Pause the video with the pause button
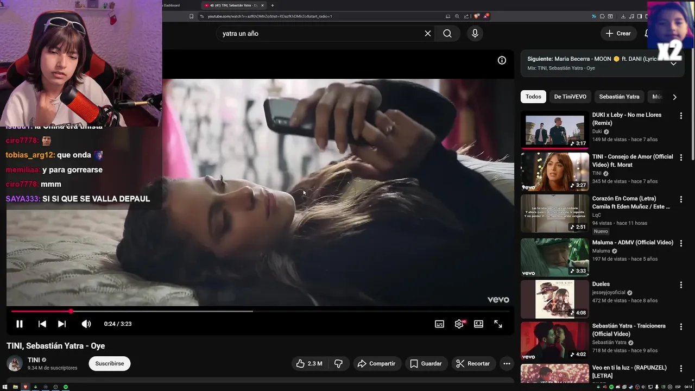This screenshot has height=391, width=695. pos(19,324)
